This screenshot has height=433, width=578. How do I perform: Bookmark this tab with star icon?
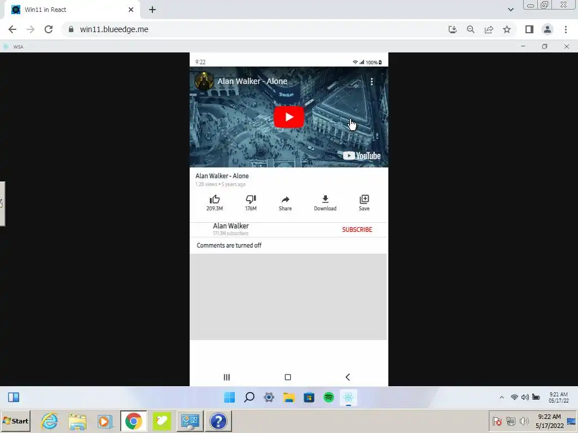(x=507, y=29)
